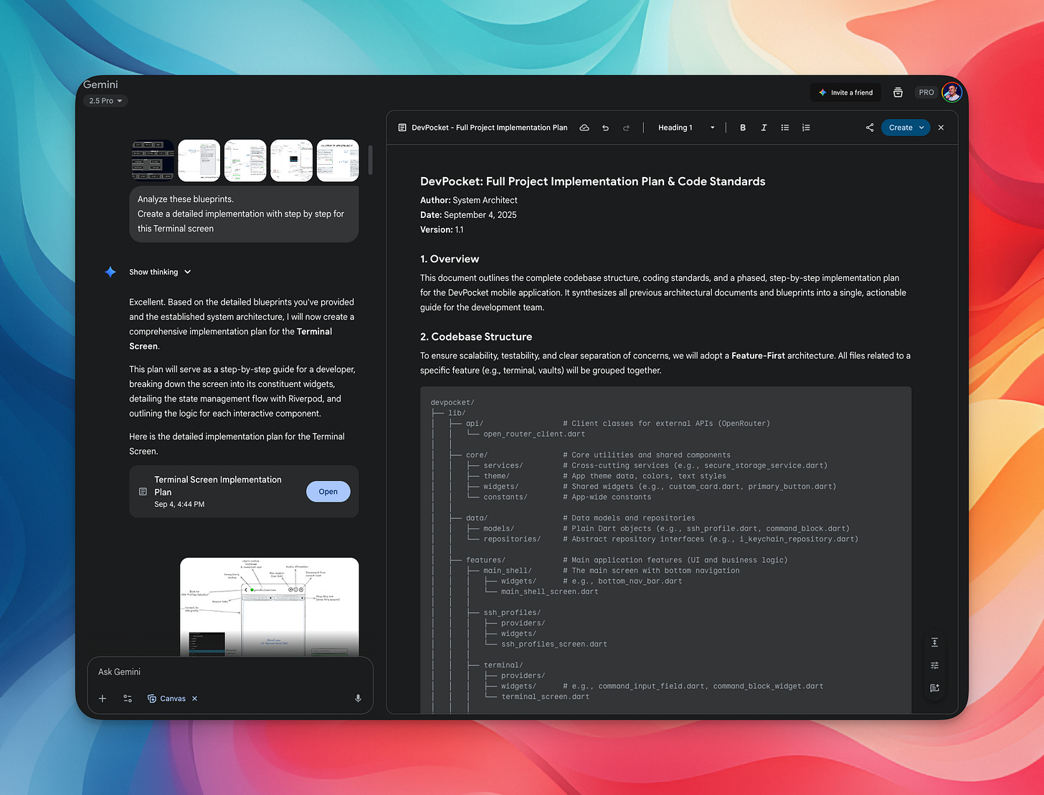Click the Version: 1.1 line

[x=442, y=229]
